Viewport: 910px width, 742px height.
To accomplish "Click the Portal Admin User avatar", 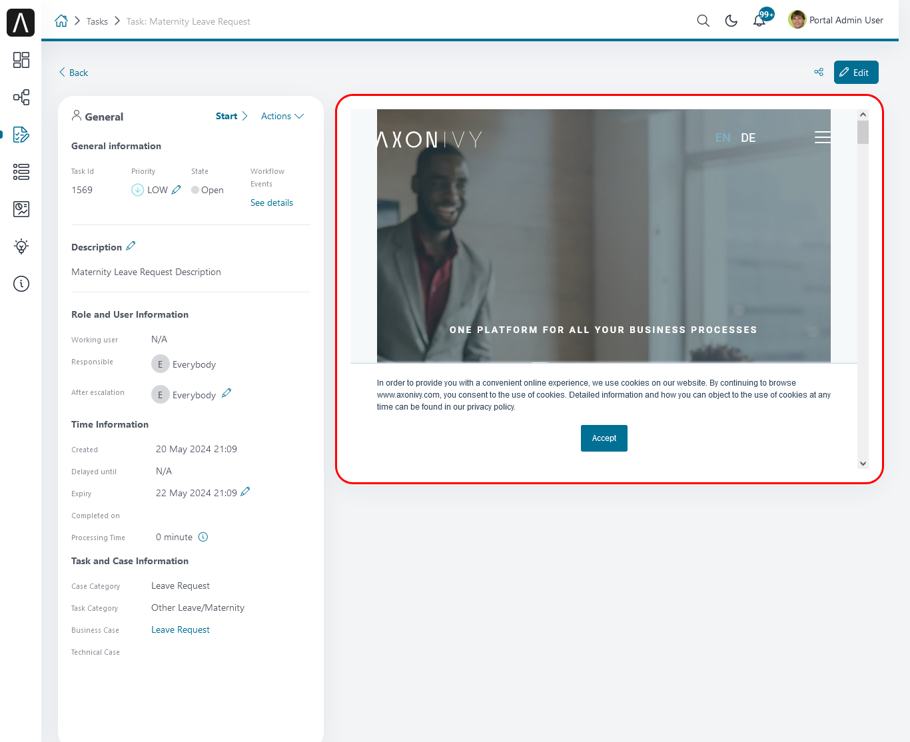I will coord(797,20).
